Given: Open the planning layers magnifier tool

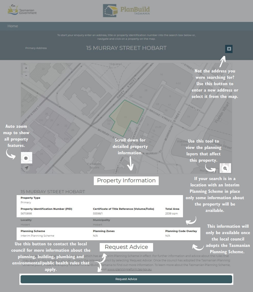Looking at the screenshot, I should (225, 168).
